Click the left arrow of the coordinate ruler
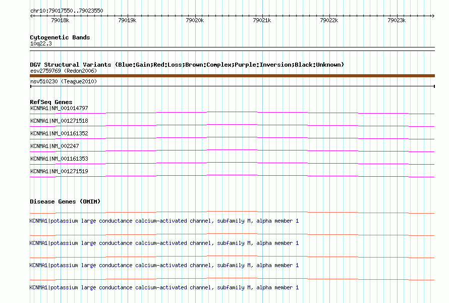This screenshot has width=449, height=303. tap(31, 16)
